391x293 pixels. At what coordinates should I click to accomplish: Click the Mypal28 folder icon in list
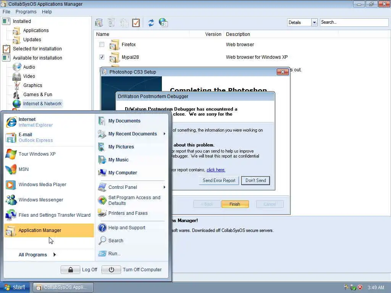pyautogui.click(x=114, y=57)
